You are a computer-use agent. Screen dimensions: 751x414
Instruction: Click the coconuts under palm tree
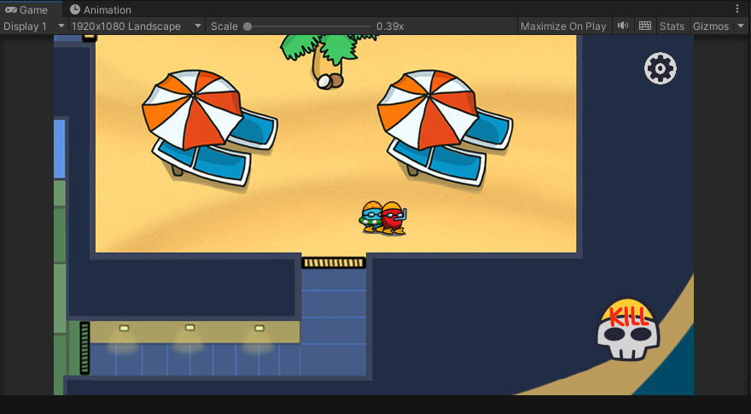click(330, 81)
